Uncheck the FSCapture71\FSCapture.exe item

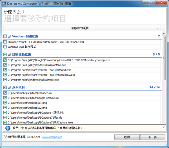click(5, 122)
